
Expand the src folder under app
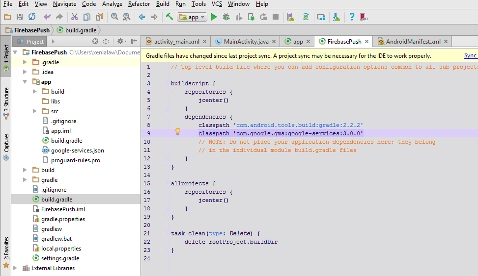pos(35,111)
